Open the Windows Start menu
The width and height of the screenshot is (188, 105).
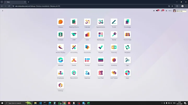(2, 103)
